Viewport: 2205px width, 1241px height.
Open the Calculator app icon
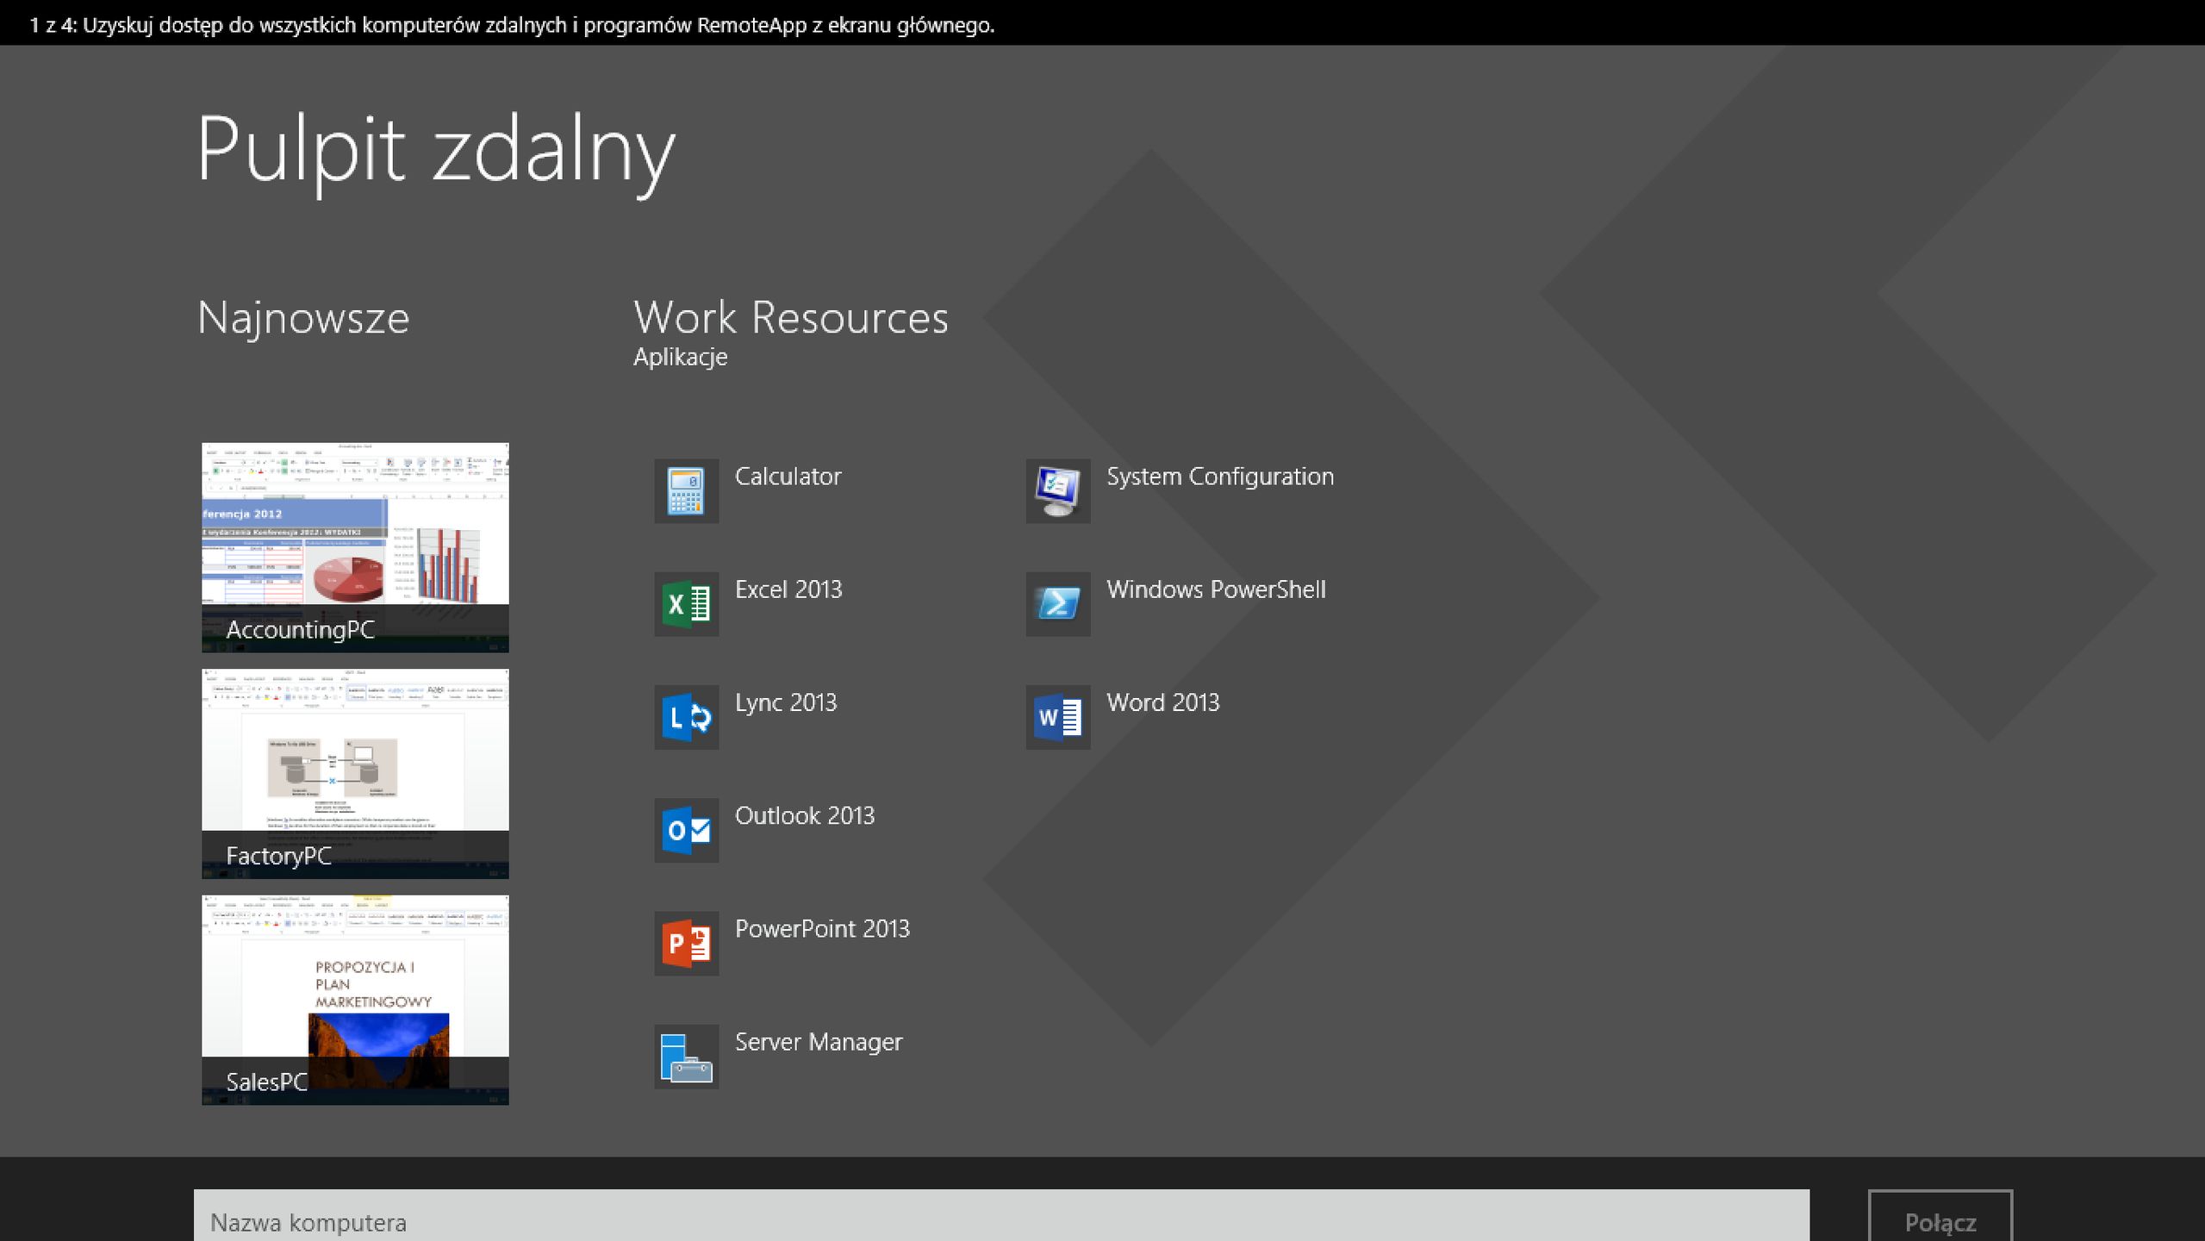pos(686,490)
